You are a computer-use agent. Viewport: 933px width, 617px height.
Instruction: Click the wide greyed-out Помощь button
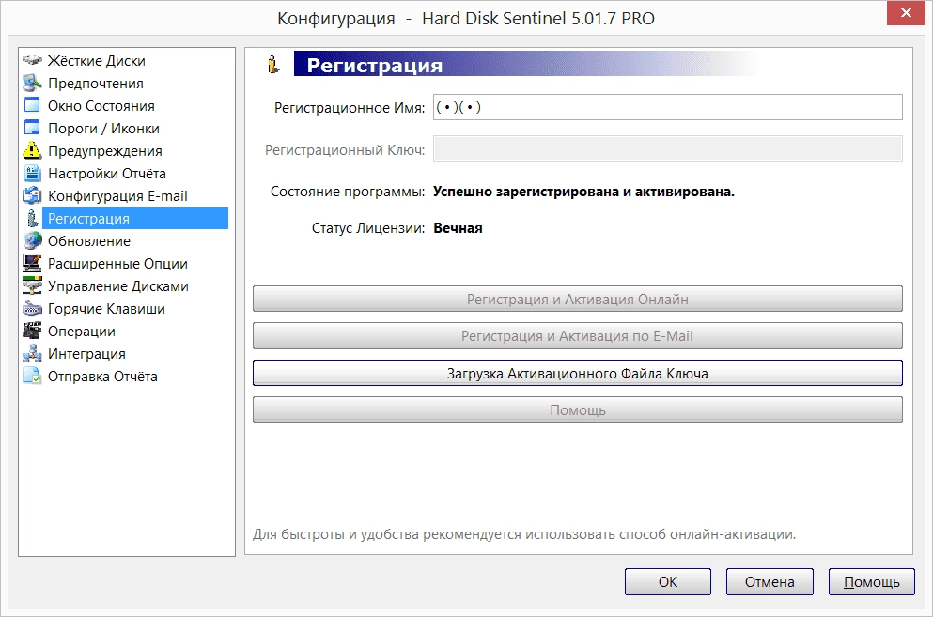point(577,410)
